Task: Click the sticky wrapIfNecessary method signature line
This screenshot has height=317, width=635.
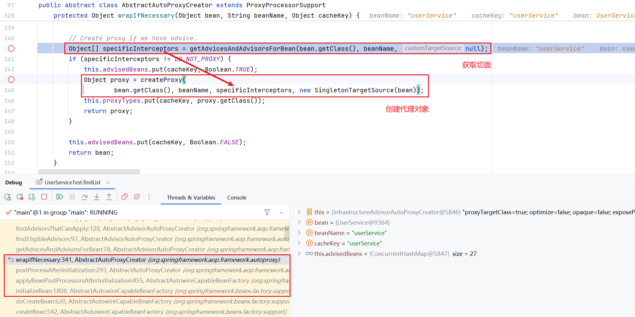Action: [x=206, y=15]
